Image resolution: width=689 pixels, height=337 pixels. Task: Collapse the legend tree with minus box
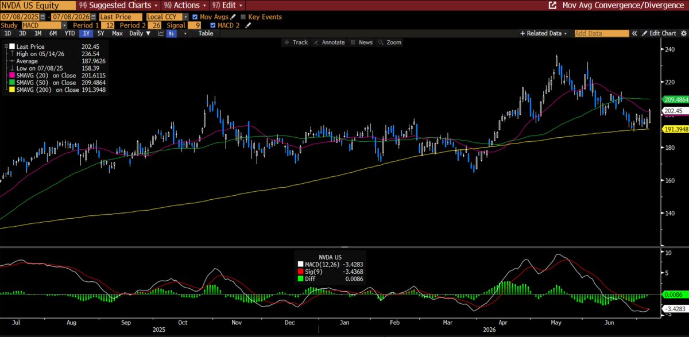[x=6, y=46]
